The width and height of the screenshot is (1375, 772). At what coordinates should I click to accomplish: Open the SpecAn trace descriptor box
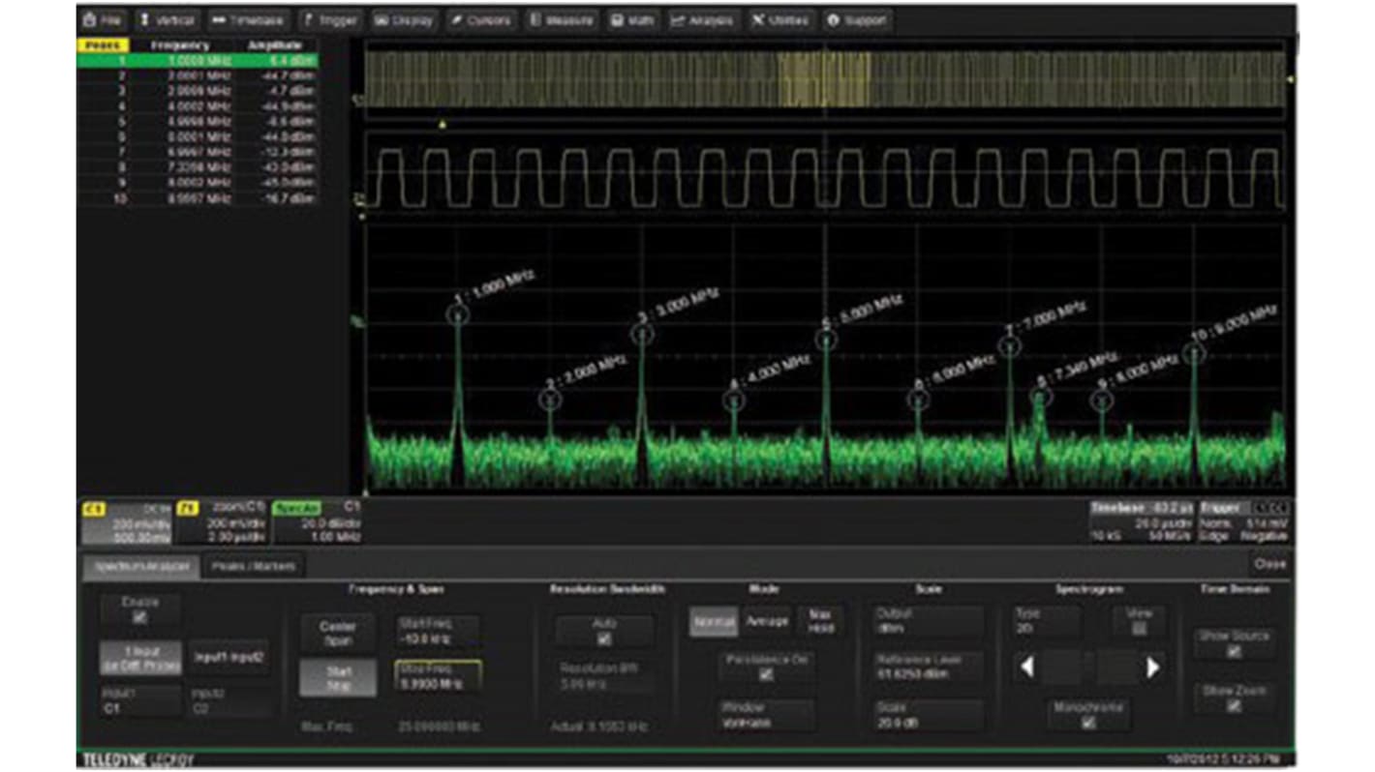pos(318,522)
